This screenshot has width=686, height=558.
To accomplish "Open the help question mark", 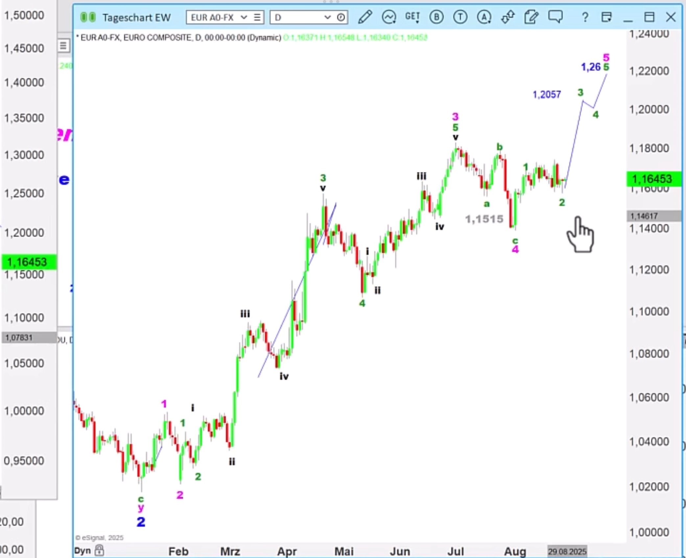I will (585, 17).
